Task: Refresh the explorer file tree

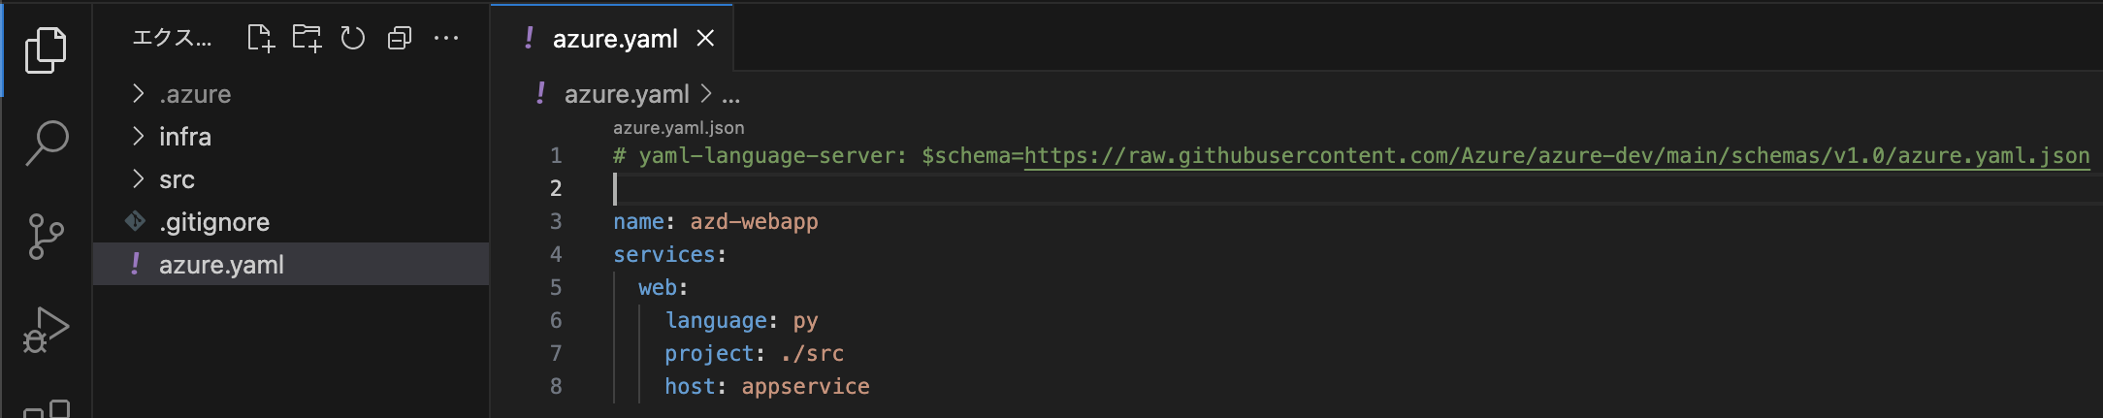Action: pyautogui.click(x=353, y=38)
